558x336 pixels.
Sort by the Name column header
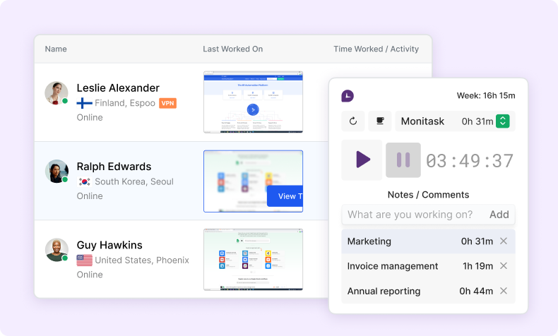coord(56,49)
